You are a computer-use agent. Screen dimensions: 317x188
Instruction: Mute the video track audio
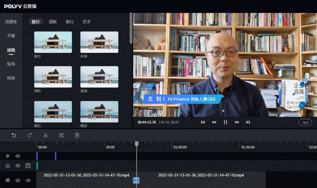click(x=28, y=180)
